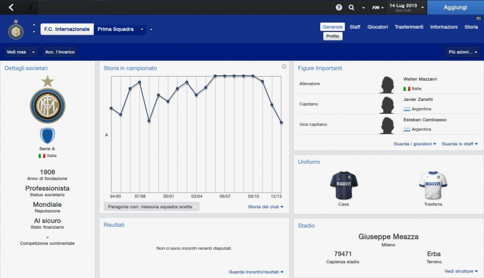Switch to the Trasferimenti tab
The width and height of the screenshot is (484, 278).
(409, 27)
